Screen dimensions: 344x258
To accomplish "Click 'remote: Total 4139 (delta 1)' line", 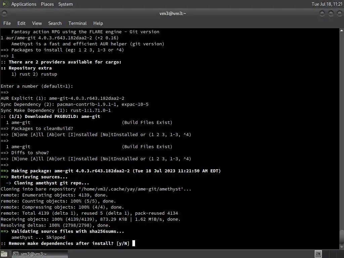I will pos(89,213).
